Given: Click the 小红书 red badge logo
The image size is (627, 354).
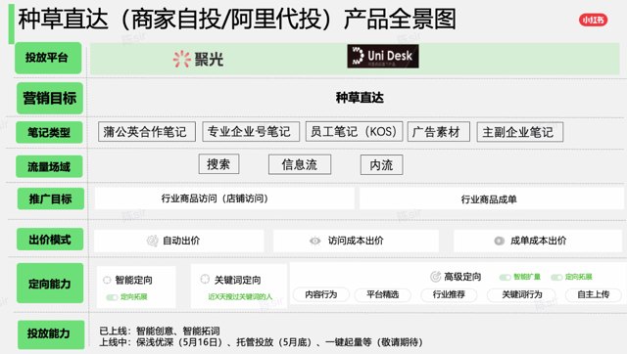Looking at the screenshot, I should (x=594, y=20).
